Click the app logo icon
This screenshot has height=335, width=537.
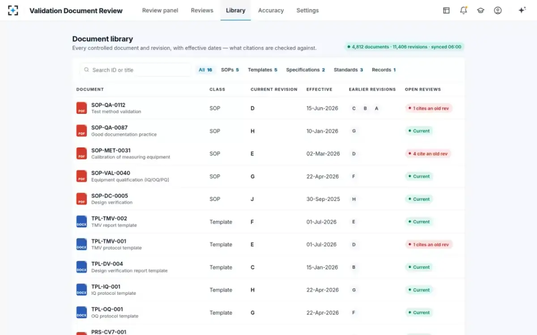pyautogui.click(x=13, y=10)
